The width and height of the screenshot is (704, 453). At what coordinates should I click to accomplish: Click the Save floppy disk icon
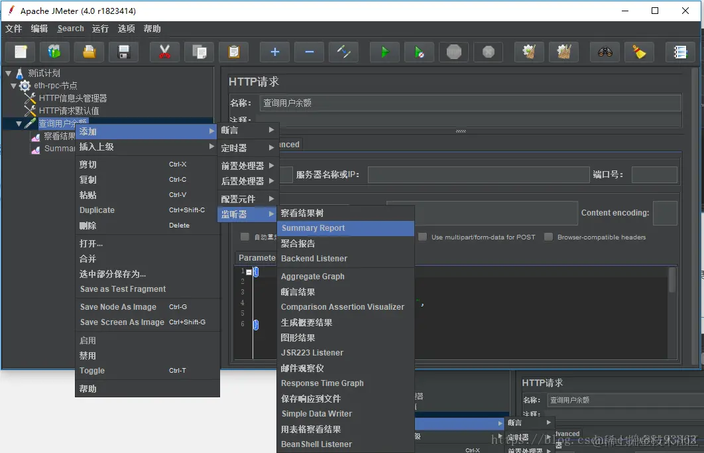[123, 52]
